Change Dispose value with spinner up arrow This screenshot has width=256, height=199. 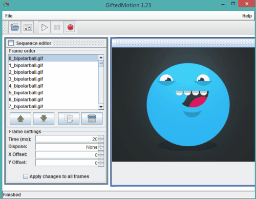[x=101, y=145]
